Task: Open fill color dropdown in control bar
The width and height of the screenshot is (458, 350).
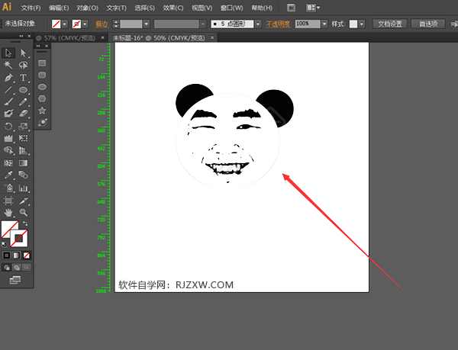Action: pos(65,24)
